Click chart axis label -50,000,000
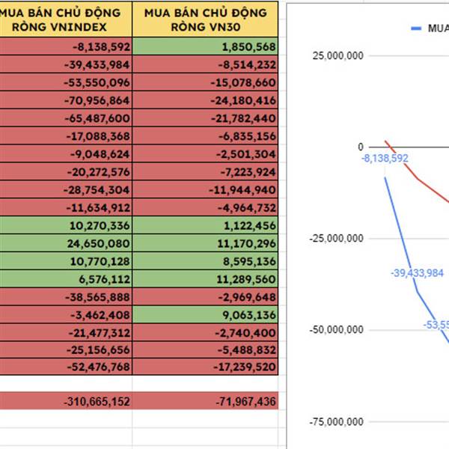This screenshot has width=449, height=449. tap(336, 329)
